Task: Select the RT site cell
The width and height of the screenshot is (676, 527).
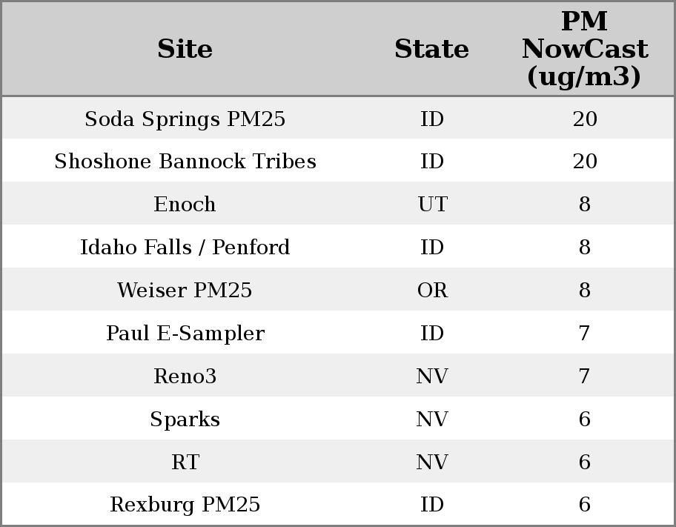Action: point(185,463)
